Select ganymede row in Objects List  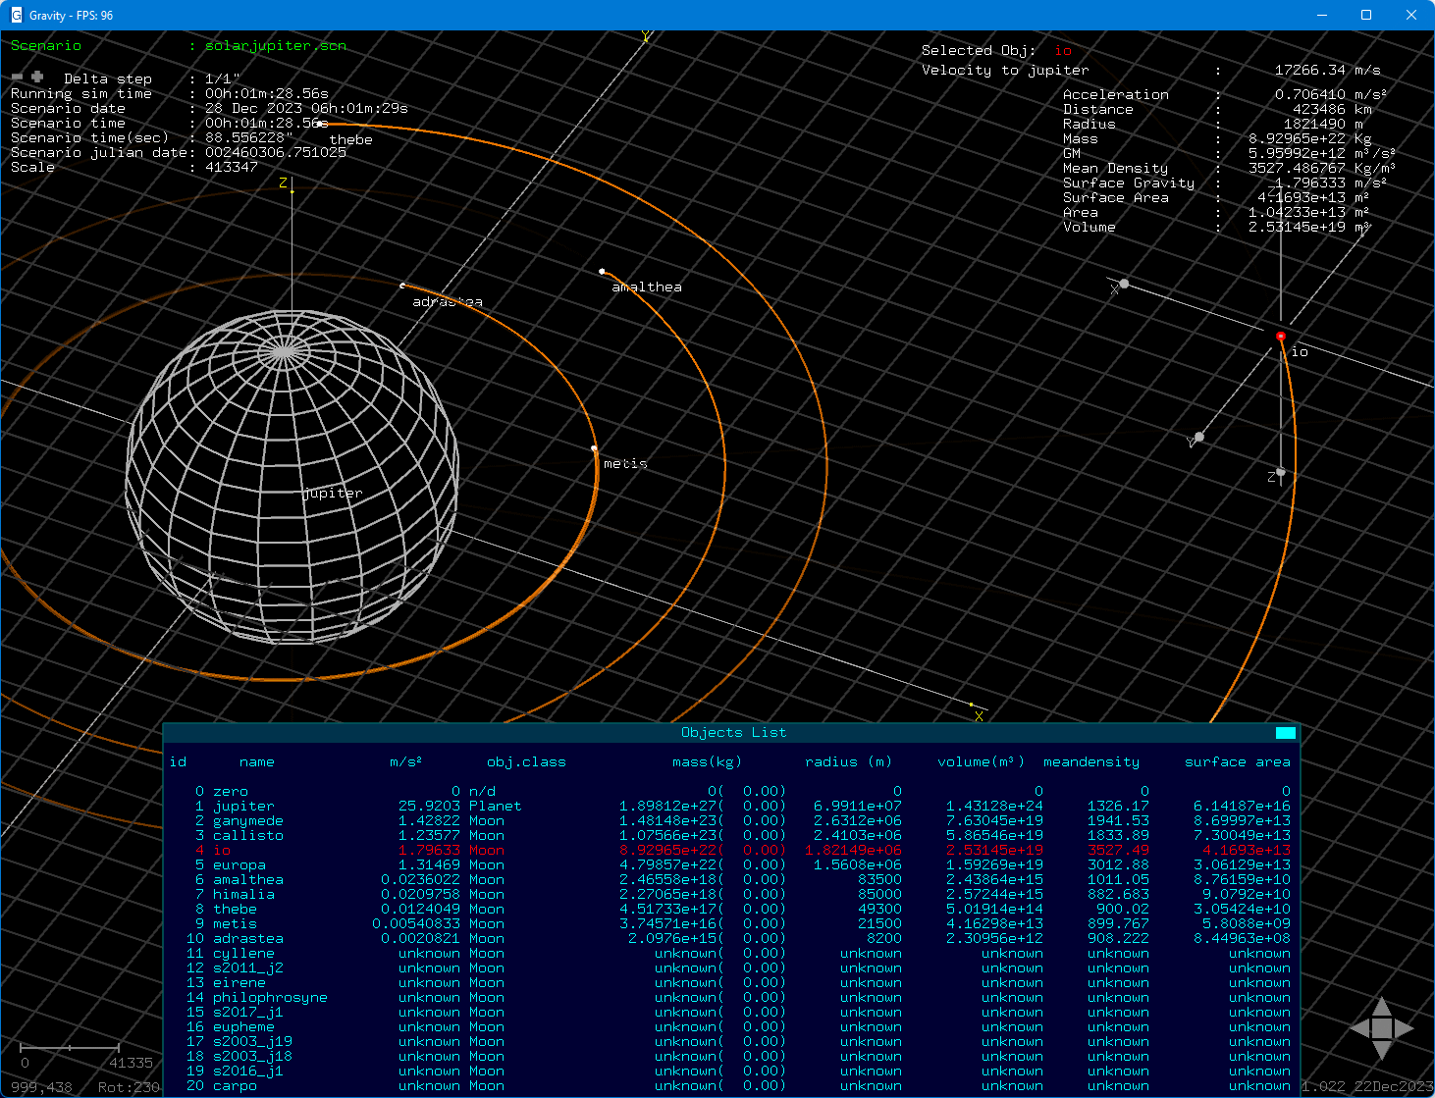[731, 821]
